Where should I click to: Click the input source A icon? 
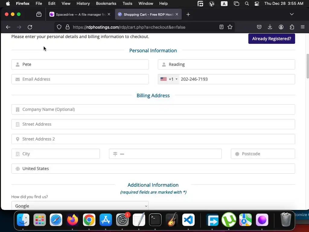224,4
